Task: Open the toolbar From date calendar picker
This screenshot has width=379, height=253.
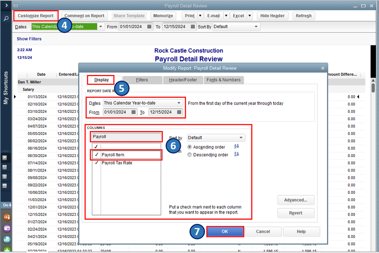Action: [x=149, y=27]
